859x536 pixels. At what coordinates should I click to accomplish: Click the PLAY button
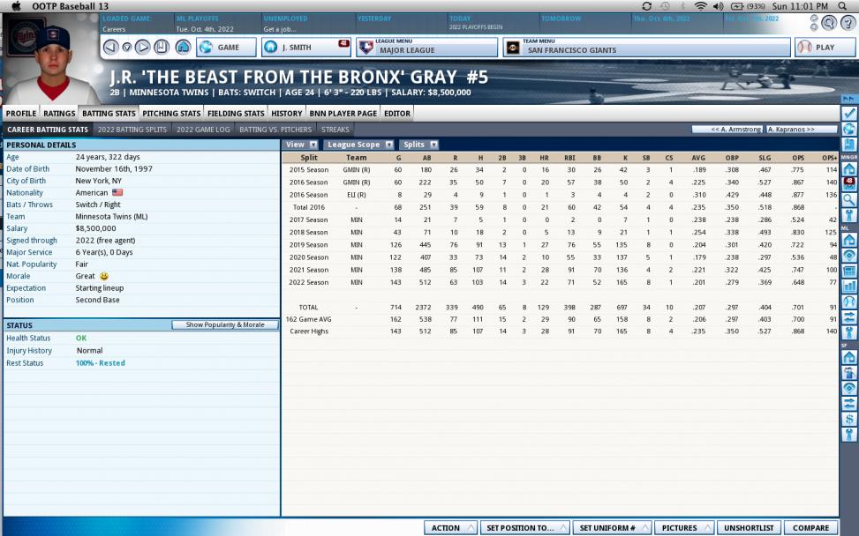(825, 47)
